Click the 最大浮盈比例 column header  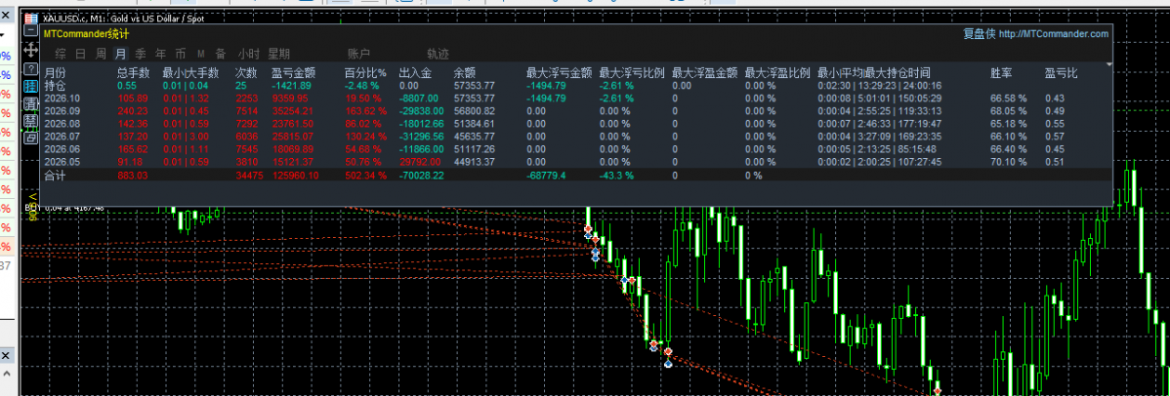pos(777,73)
